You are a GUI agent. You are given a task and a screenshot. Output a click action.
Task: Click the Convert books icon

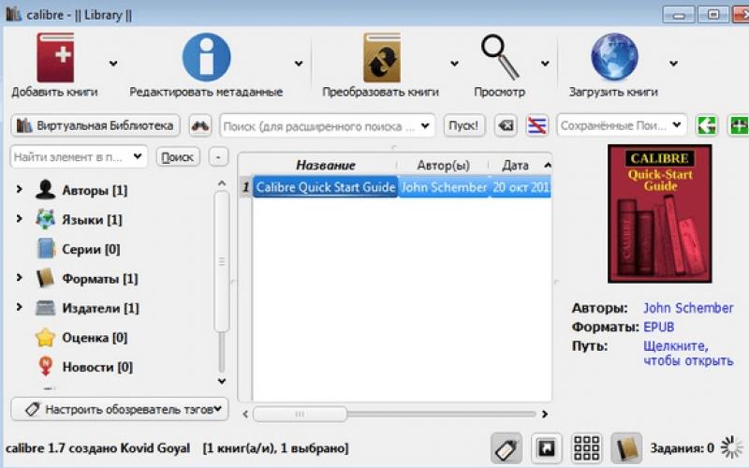[381, 57]
